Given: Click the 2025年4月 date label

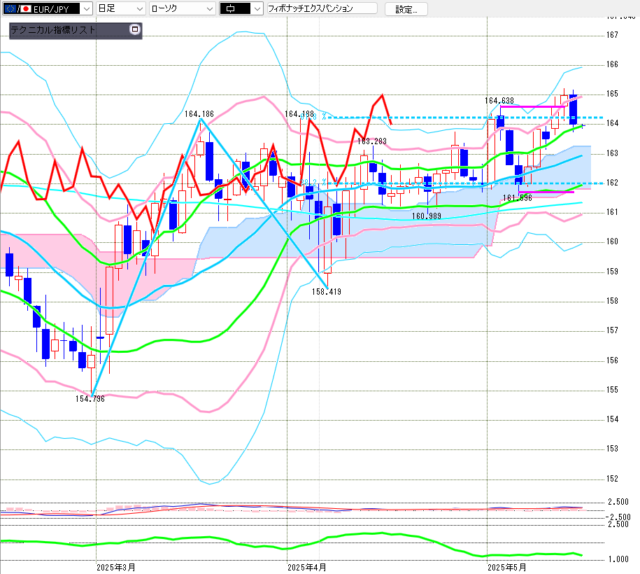Looking at the screenshot, I should (x=307, y=568).
